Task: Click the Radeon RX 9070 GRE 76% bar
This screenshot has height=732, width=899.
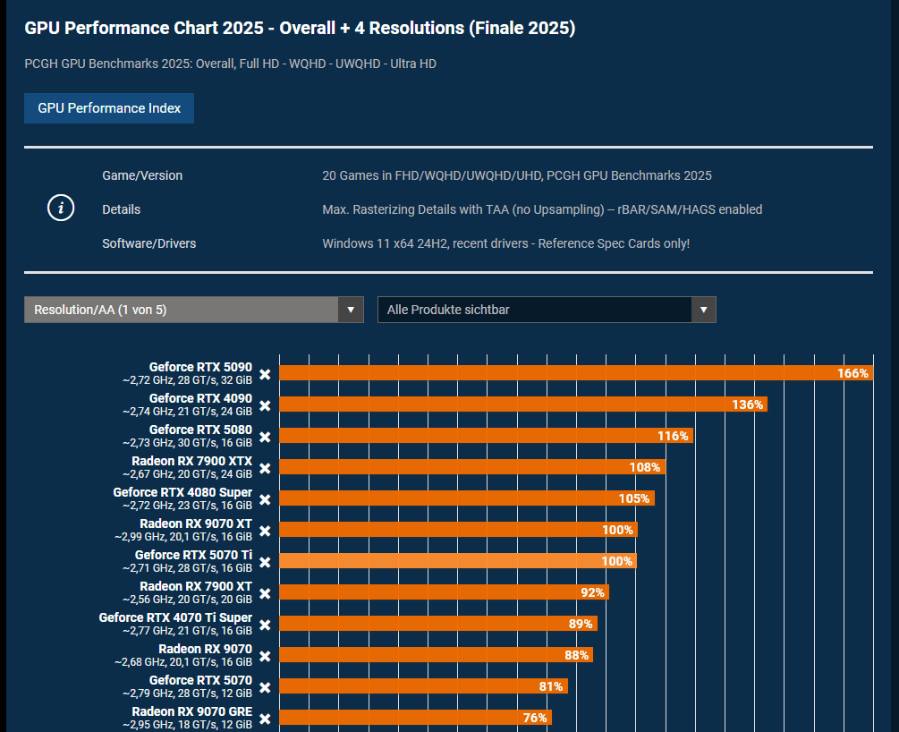Action: pyautogui.click(x=415, y=717)
